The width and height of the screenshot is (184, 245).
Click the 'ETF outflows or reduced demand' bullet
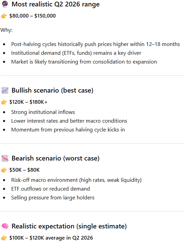pyautogui.click(x=50, y=189)
